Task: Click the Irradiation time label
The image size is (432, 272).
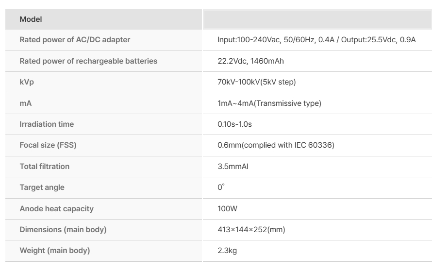Action: pos(47,124)
